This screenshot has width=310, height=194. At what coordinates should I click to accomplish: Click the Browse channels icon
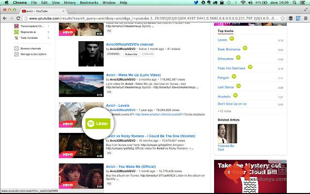click(16, 48)
